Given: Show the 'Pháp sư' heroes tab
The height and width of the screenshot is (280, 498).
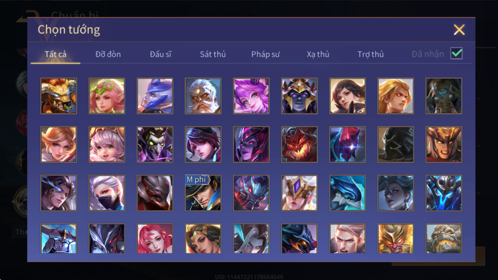Looking at the screenshot, I should click(x=265, y=54).
